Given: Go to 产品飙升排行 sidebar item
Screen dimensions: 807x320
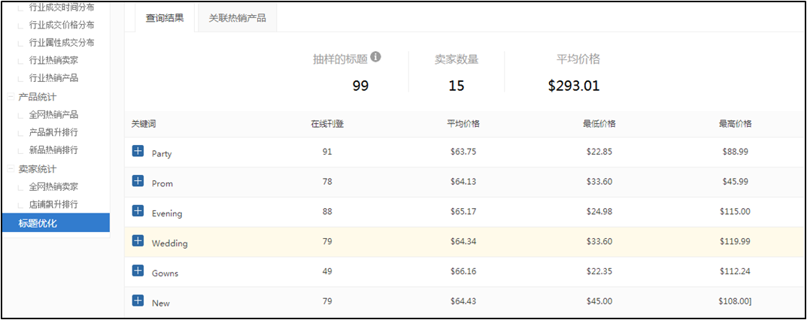Looking at the screenshot, I should [53, 132].
